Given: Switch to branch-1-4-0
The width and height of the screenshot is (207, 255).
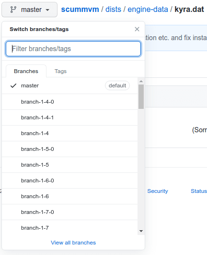Looking at the screenshot, I should point(69,102).
